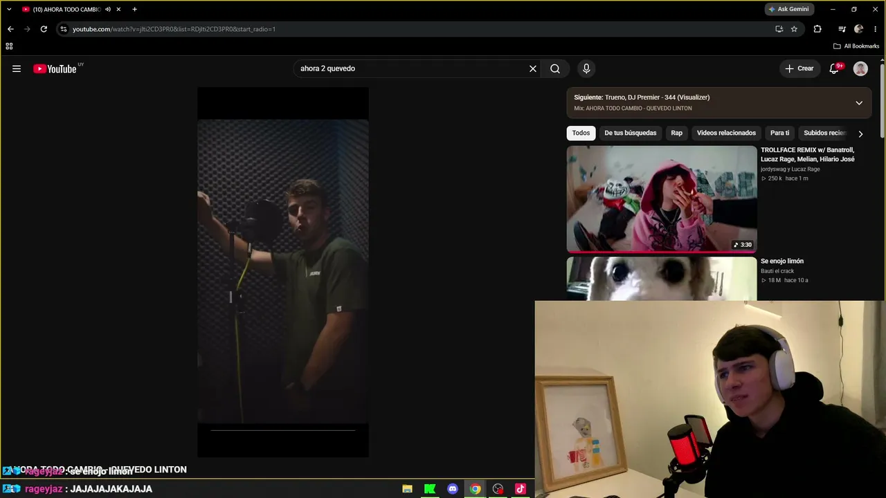Open the jordyswag y Lucaz Rage channel
Viewport: 886px width, 498px height.
coord(790,169)
